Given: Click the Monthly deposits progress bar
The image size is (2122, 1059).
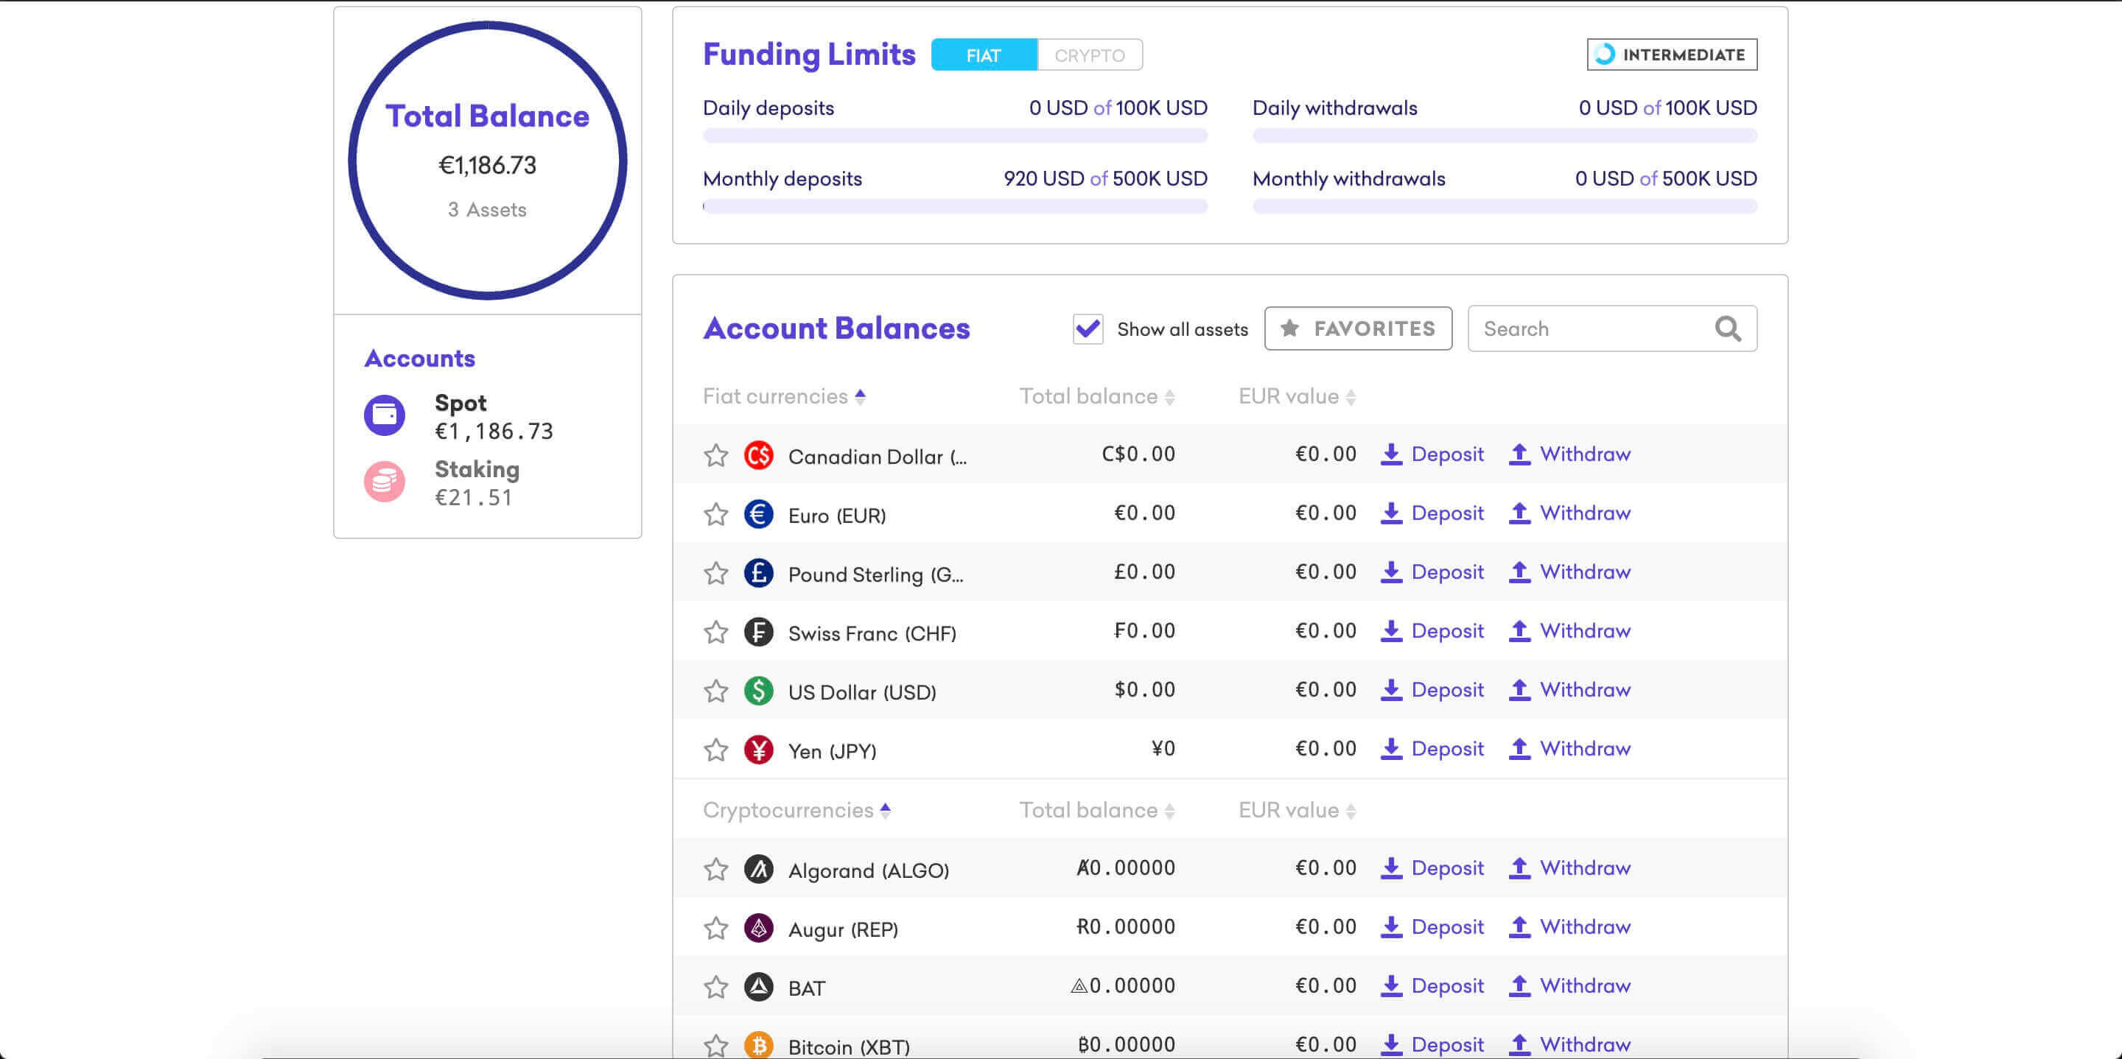Looking at the screenshot, I should click(x=955, y=207).
